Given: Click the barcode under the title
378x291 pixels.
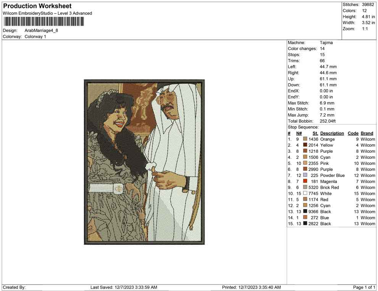Looking at the screenshot, I should click(44, 21).
